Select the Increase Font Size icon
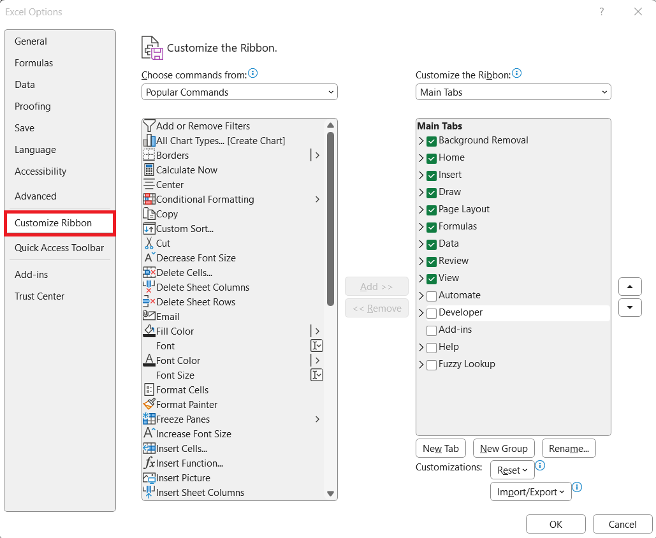The height and width of the screenshot is (538, 656). pyautogui.click(x=149, y=433)
